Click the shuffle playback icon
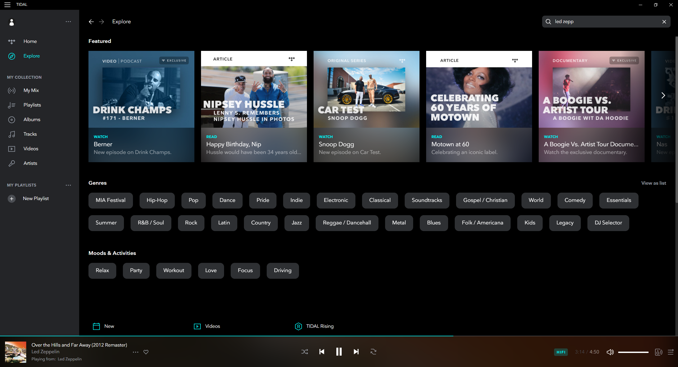Screen dimensions: 678x367 coord(305,352)
